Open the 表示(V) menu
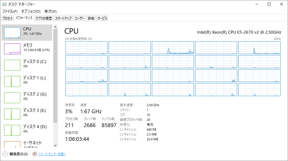Viewport: 288px width, 161px height. 50,11
